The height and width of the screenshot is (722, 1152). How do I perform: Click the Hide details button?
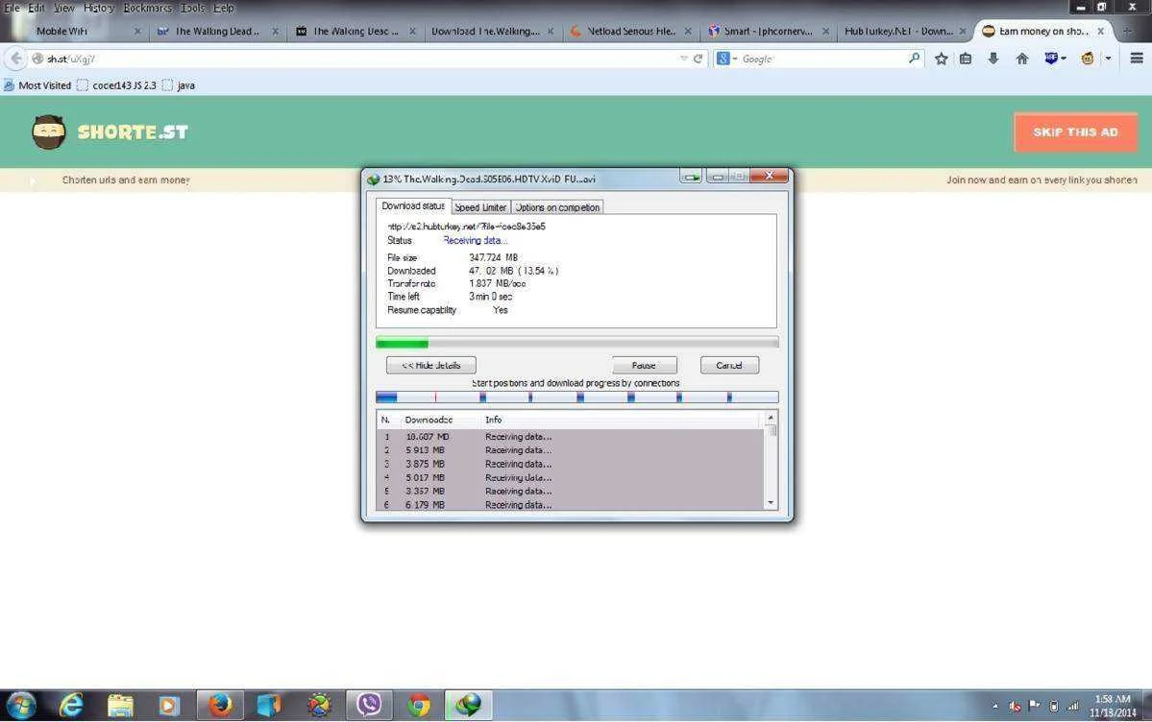click(x=431, y=365)
